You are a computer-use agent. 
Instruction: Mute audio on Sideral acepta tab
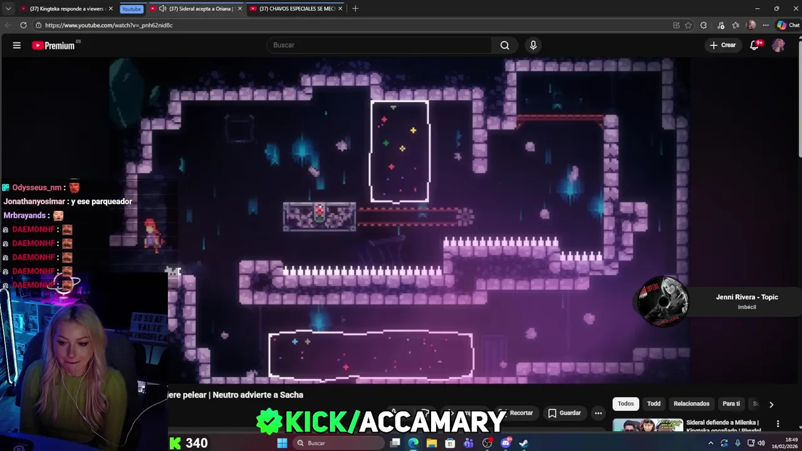tap(163, 9)
